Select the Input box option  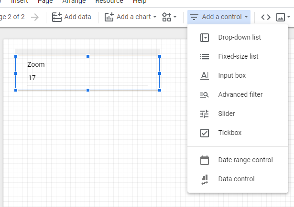click(x=231, y=75)
